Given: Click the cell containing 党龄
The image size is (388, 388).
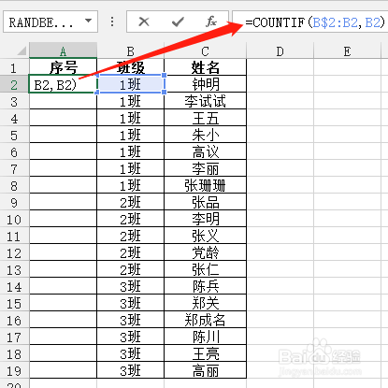Looking at the screenshot, I should click(205, 252).
